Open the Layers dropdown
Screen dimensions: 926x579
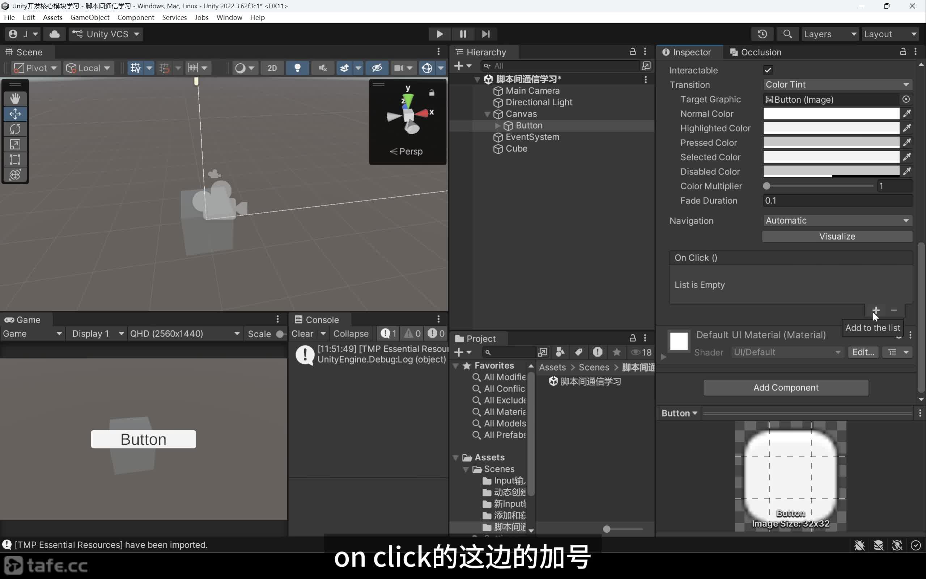830,34
